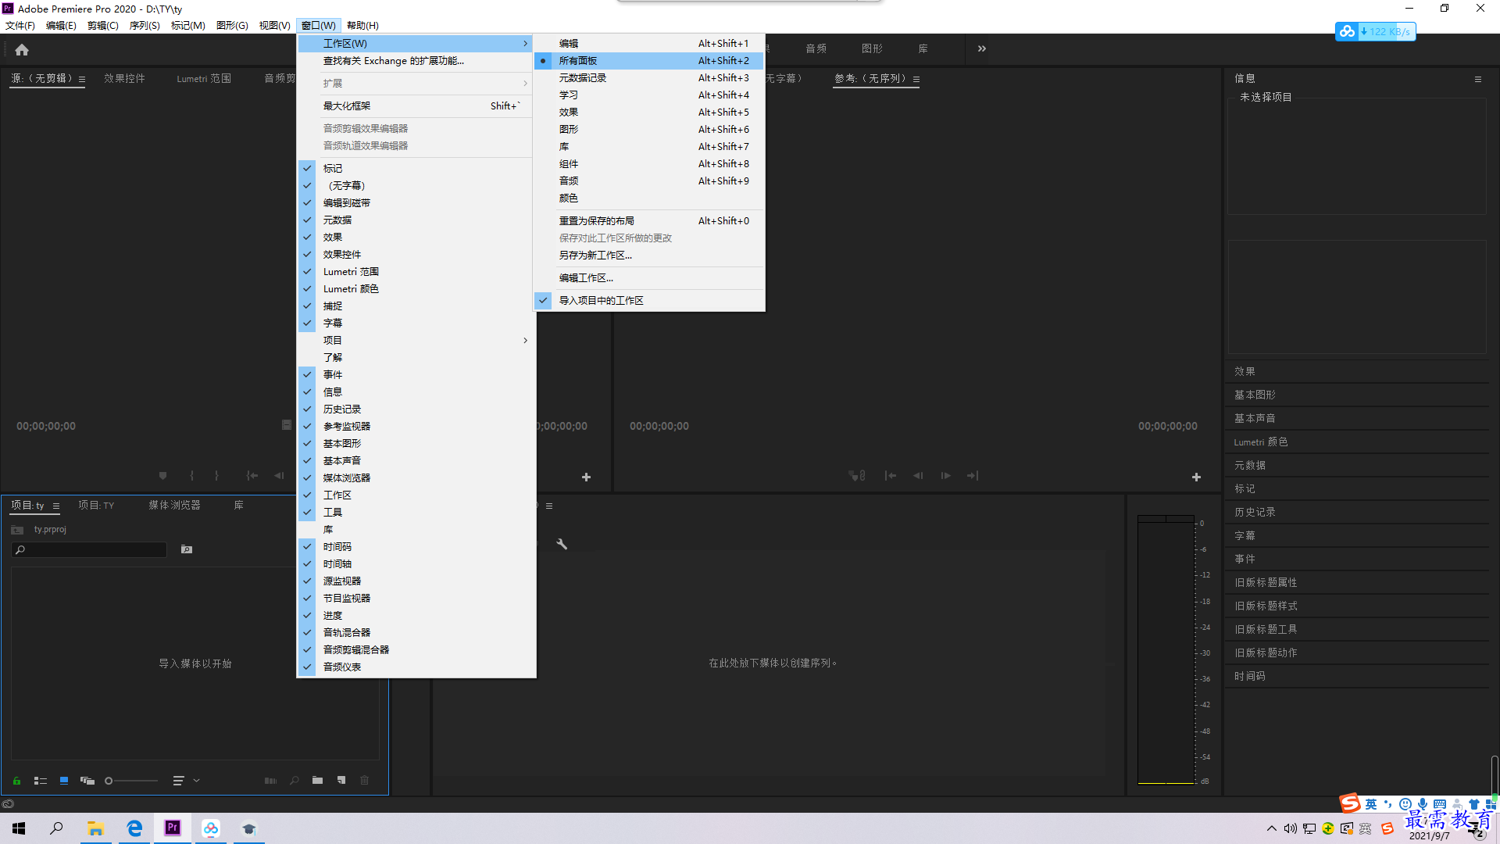Click the project writable green lock icon

point(16,781)
